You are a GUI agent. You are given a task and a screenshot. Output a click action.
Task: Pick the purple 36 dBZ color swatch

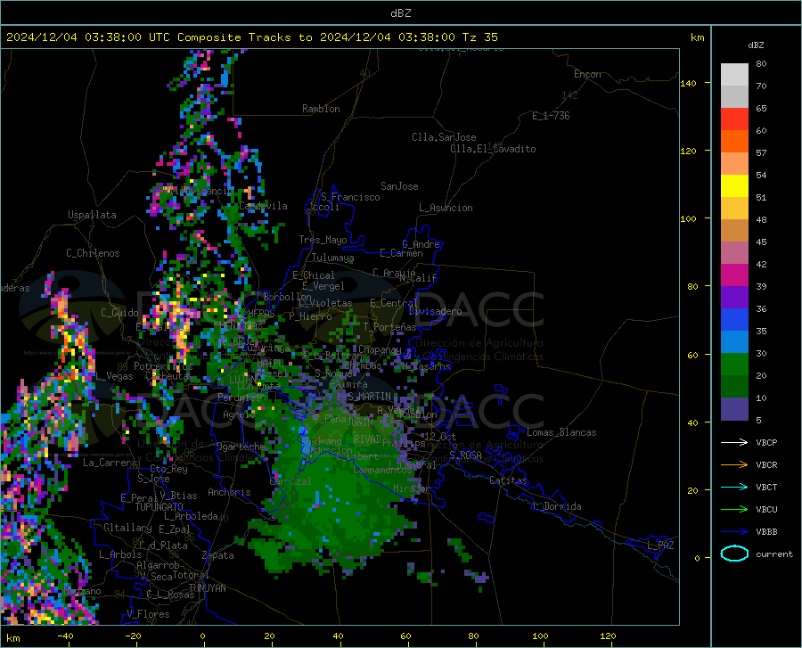pyautogui.click(x=734, y=298)
